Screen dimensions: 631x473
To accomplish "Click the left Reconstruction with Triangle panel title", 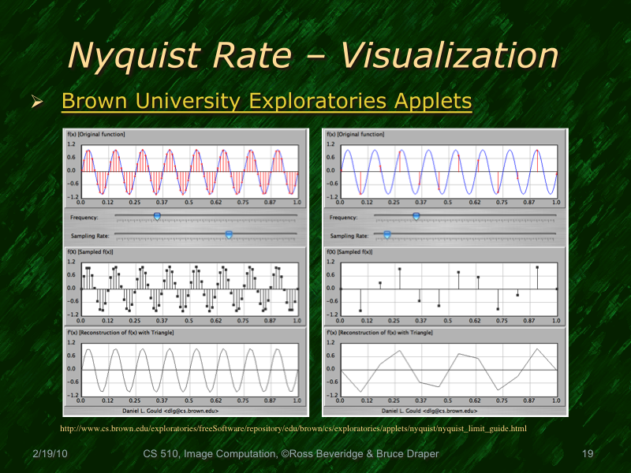I will [118, 333].
